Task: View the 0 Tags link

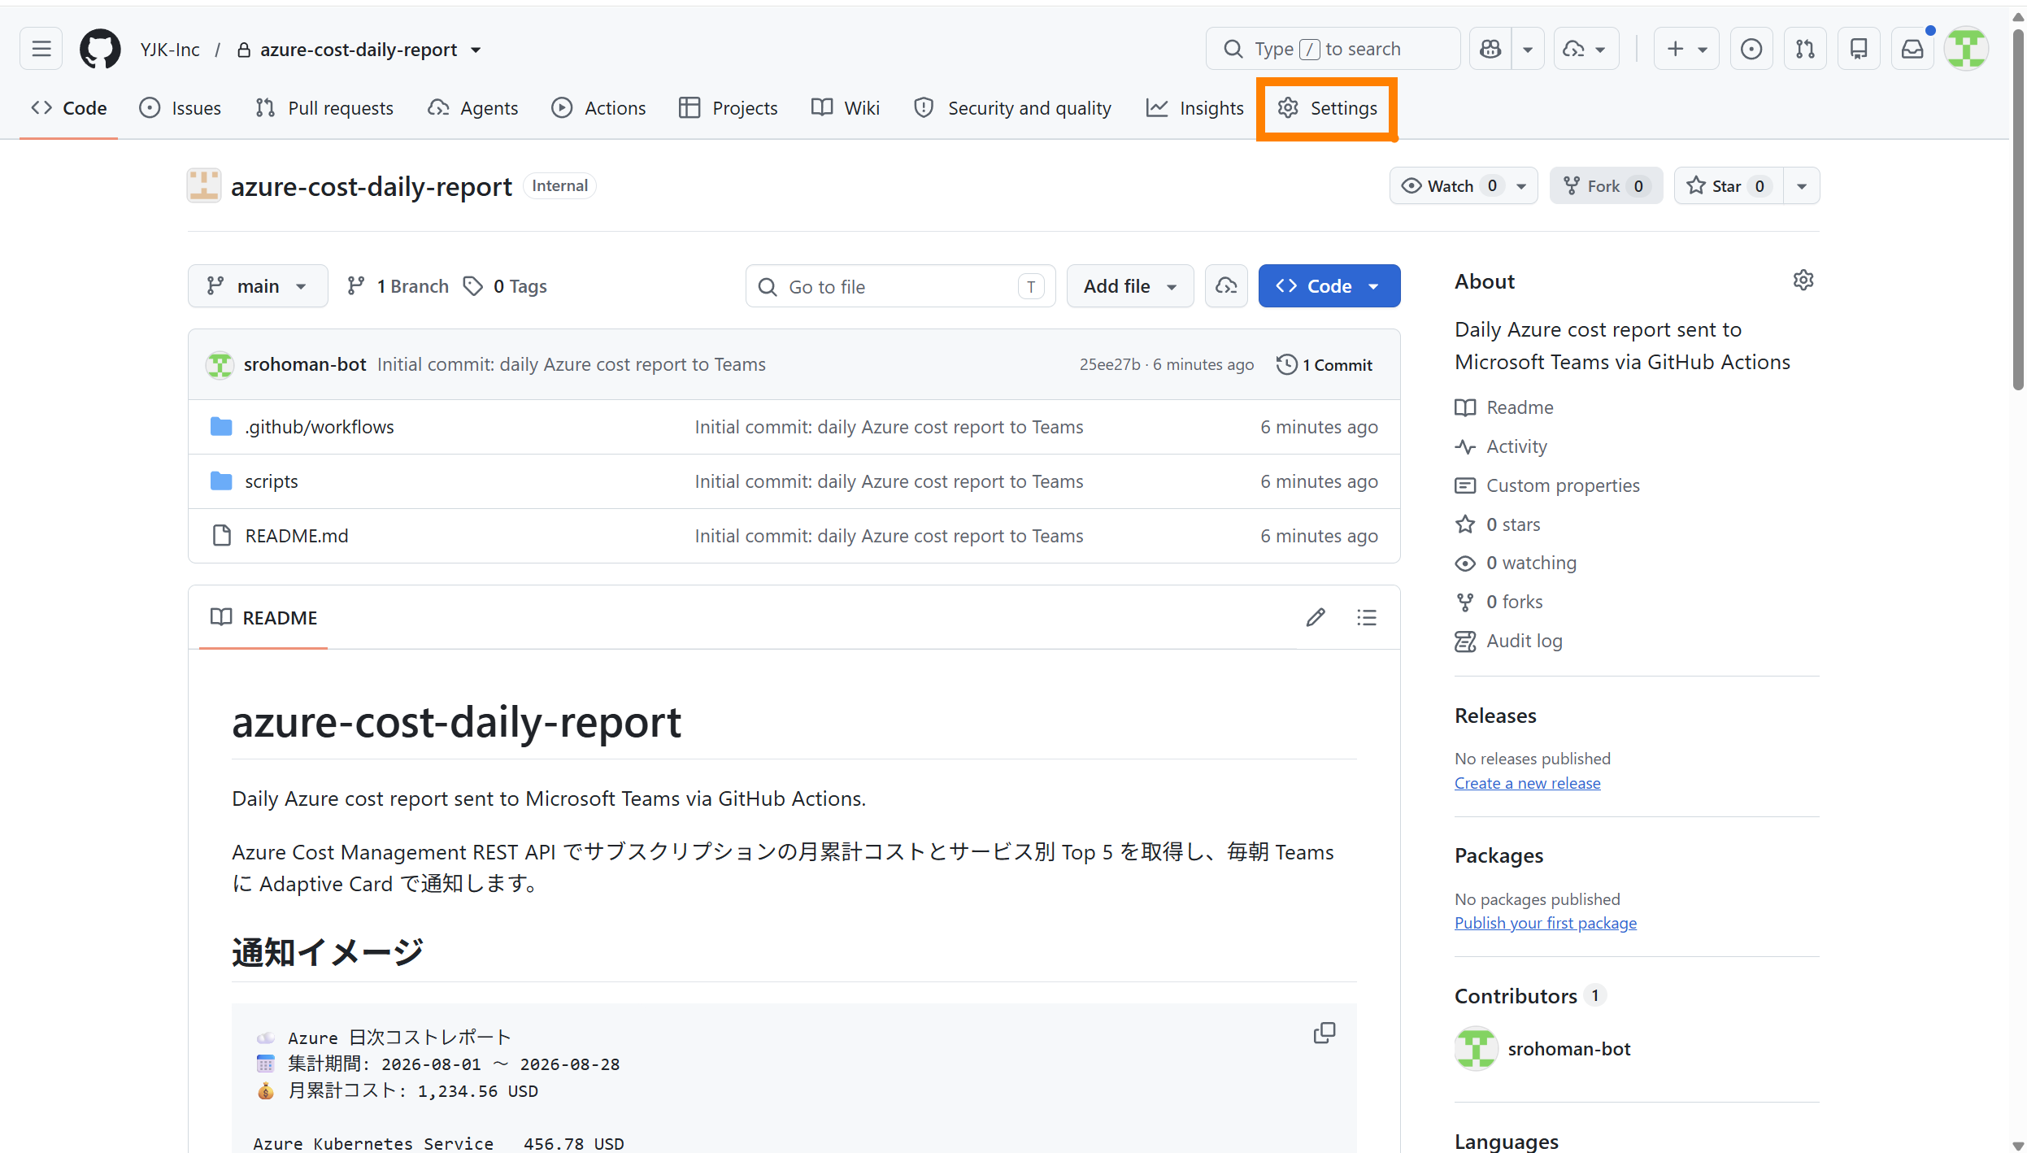Action: (506, 286)
